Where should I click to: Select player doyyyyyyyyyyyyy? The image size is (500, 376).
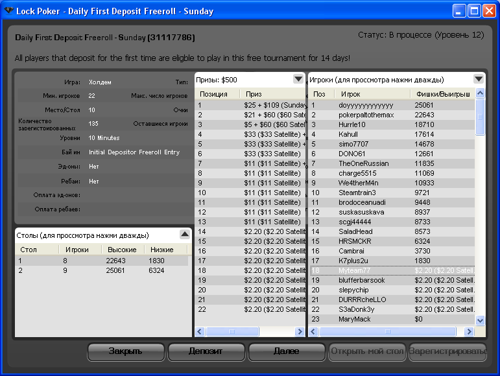click(x=392, y=105)
